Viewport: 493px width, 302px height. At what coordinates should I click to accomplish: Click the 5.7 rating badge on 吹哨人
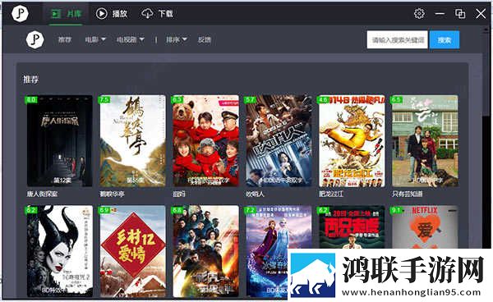[x=250, y=99]
